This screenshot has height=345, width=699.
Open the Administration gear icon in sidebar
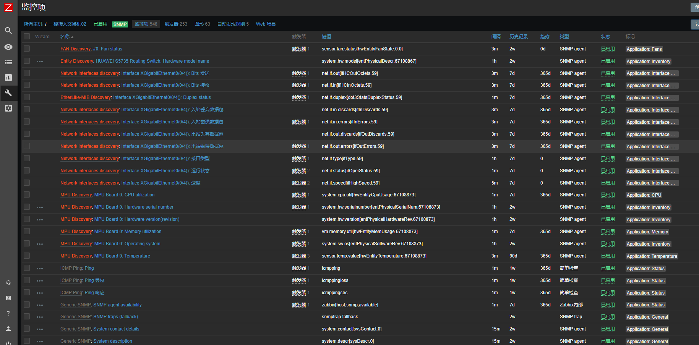[8, 108]
